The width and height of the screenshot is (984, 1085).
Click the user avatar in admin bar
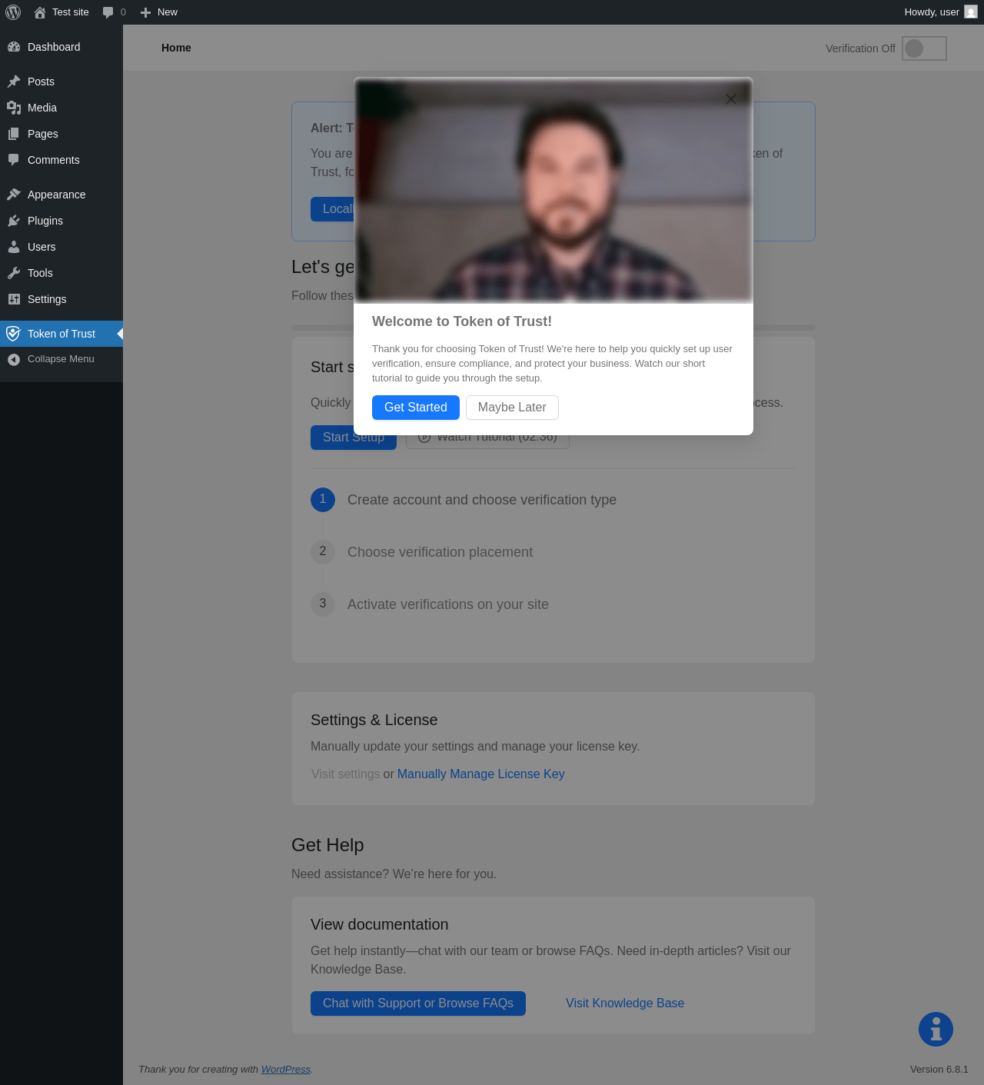(971, 12)
